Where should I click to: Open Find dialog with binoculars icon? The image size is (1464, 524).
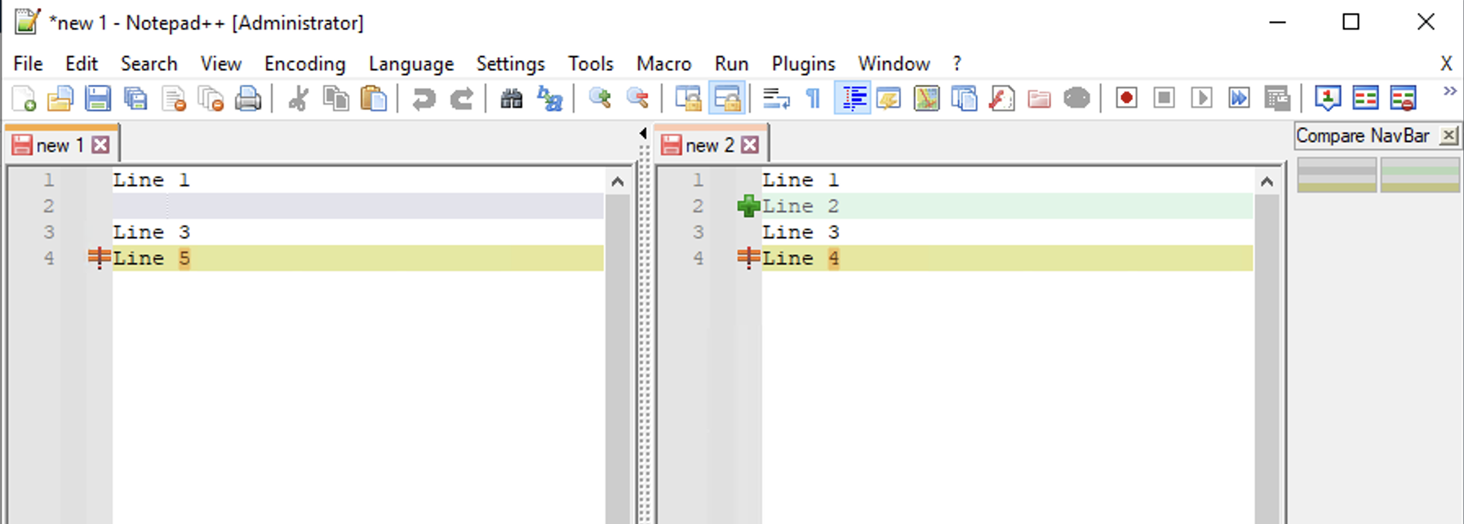point(512,99)
